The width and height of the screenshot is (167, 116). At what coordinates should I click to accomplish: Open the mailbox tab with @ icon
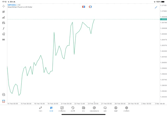pyautogui.click(x=94, y=109)
